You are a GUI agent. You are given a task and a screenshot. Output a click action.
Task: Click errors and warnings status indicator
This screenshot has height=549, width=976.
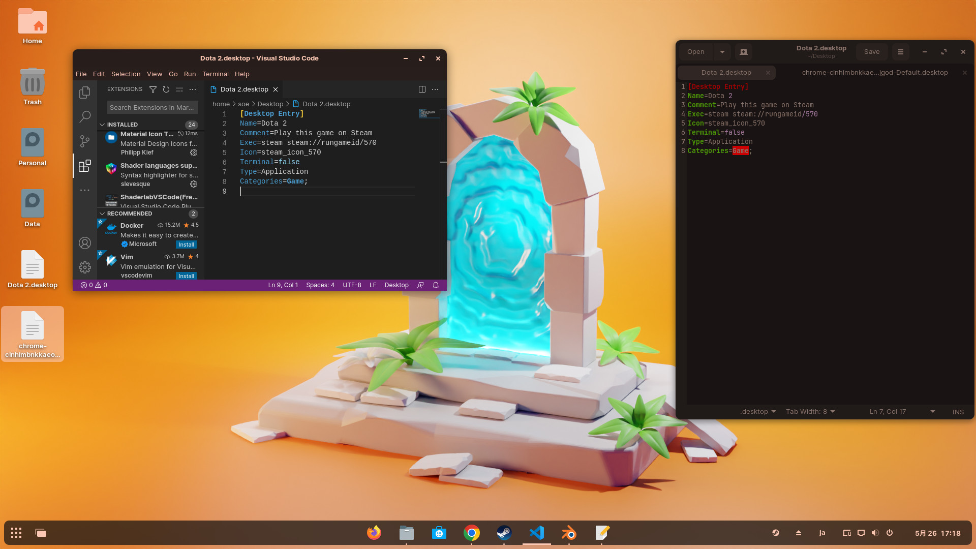coord(94,285)
